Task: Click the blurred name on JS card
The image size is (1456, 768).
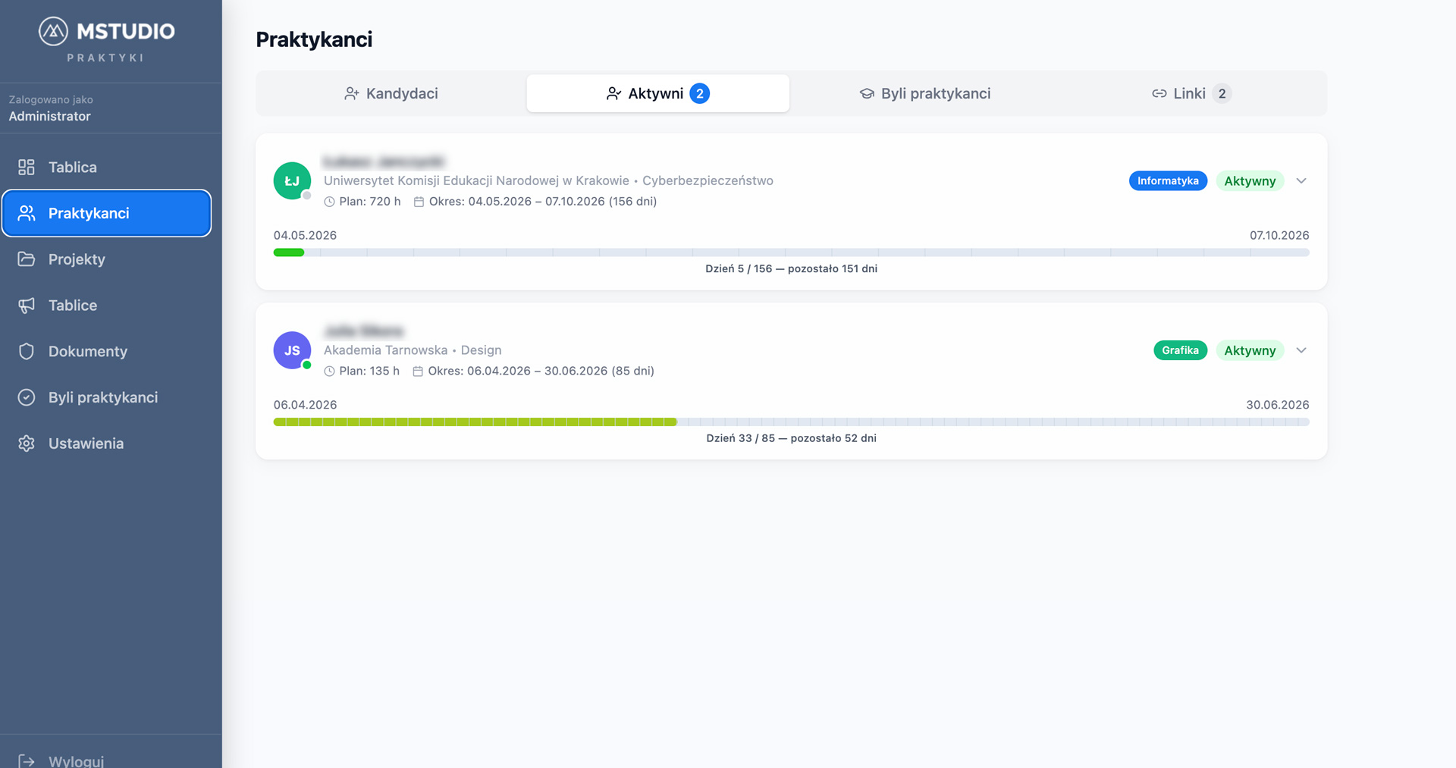Action: click(x=363, y=331)
